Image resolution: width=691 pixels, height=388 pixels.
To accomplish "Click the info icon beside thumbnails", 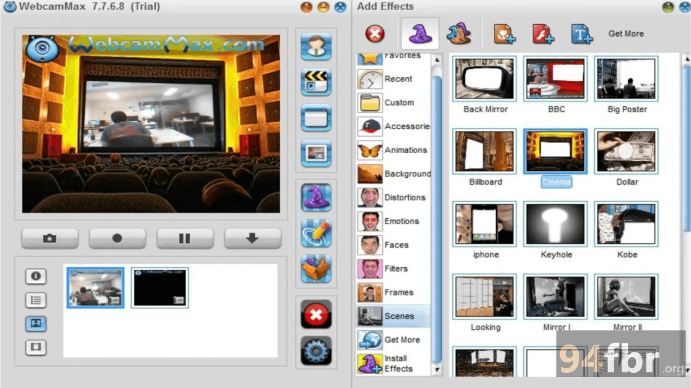I will [x=36, y=276].
